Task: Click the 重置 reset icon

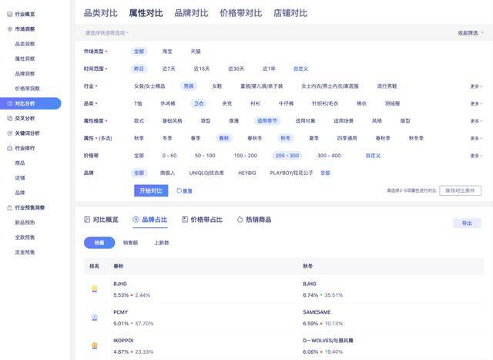Action: [179, 190]
